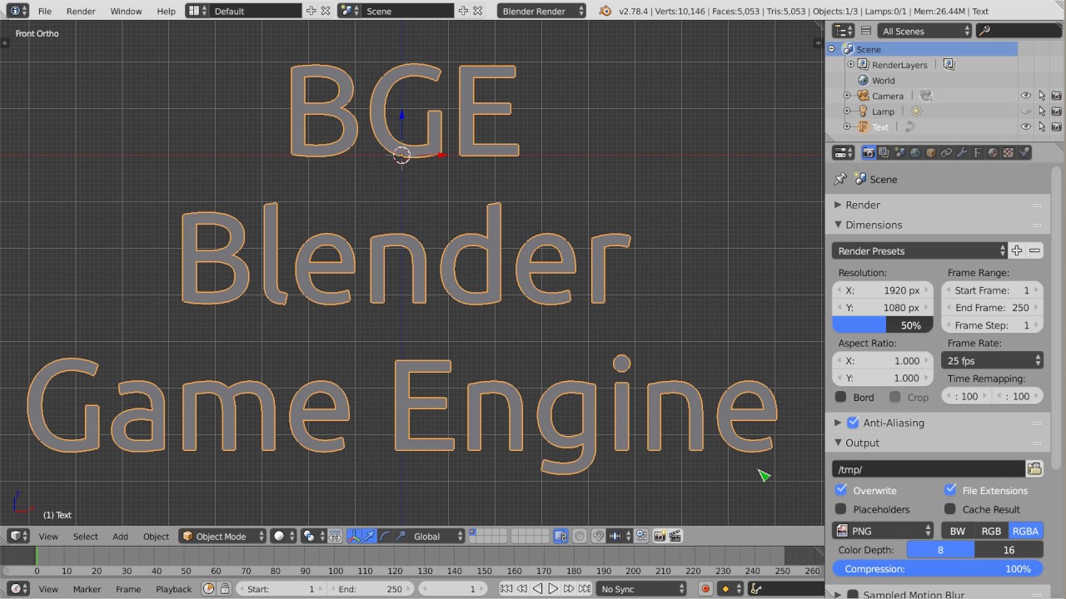Image resolution: width=1066 pixels, height=599 pixels.
Task: Expand the Camera tree item in outliner
Action: (847, 96)
